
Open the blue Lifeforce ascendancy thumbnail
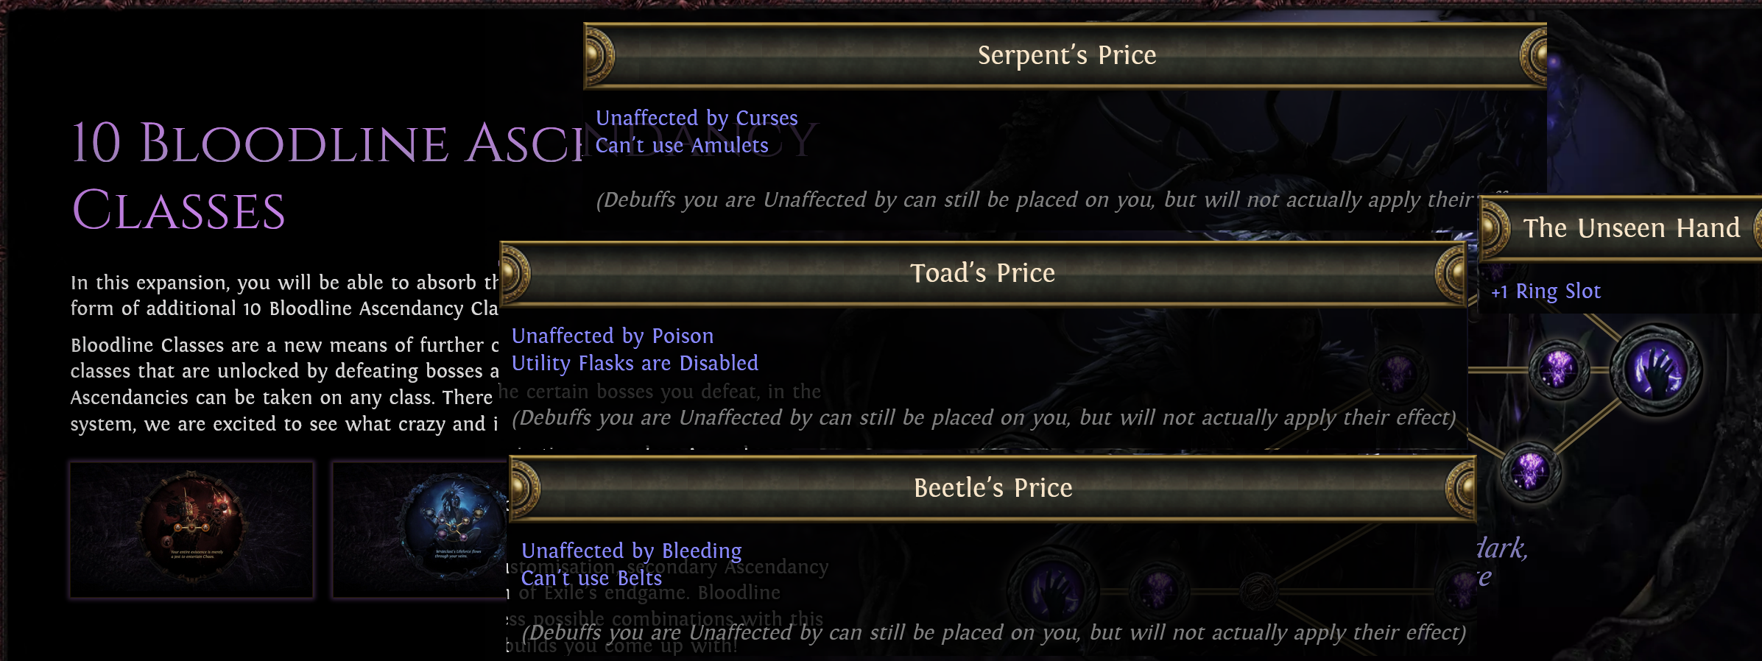click(420, 529)
